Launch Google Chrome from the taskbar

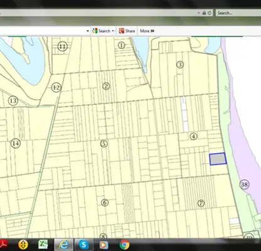[124, 244]
